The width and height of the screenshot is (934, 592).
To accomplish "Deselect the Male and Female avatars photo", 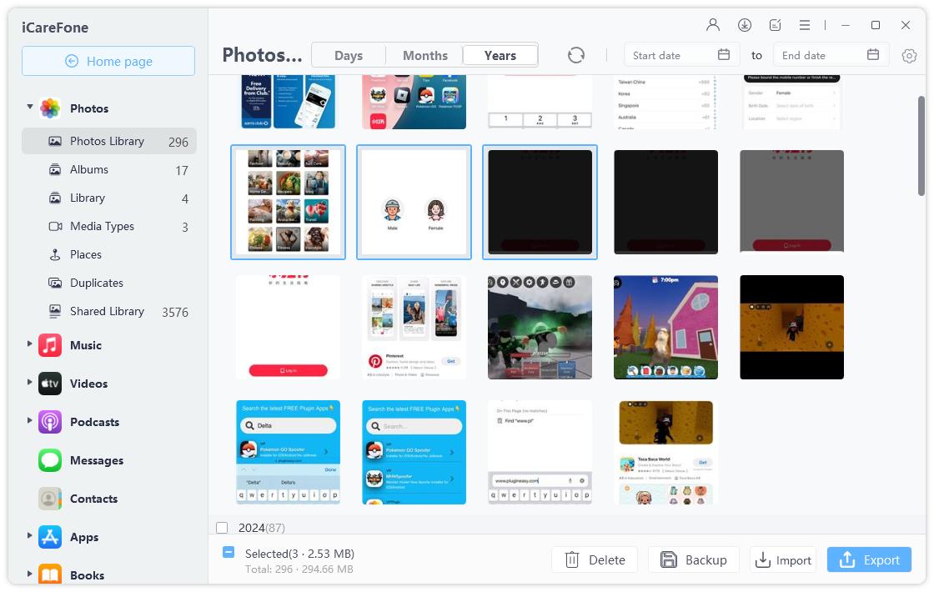I will pyautogui.click(x=414, y=202).
